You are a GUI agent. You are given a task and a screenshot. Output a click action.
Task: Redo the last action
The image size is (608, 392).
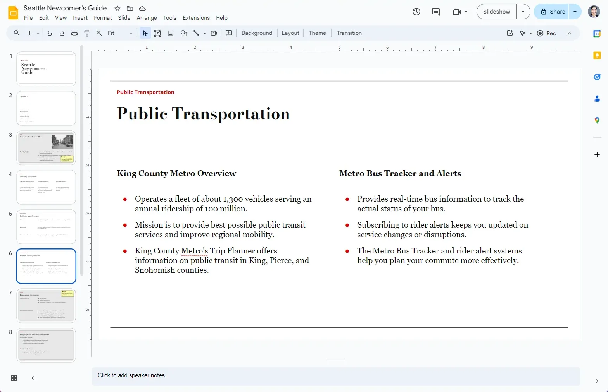pos(62,33)
